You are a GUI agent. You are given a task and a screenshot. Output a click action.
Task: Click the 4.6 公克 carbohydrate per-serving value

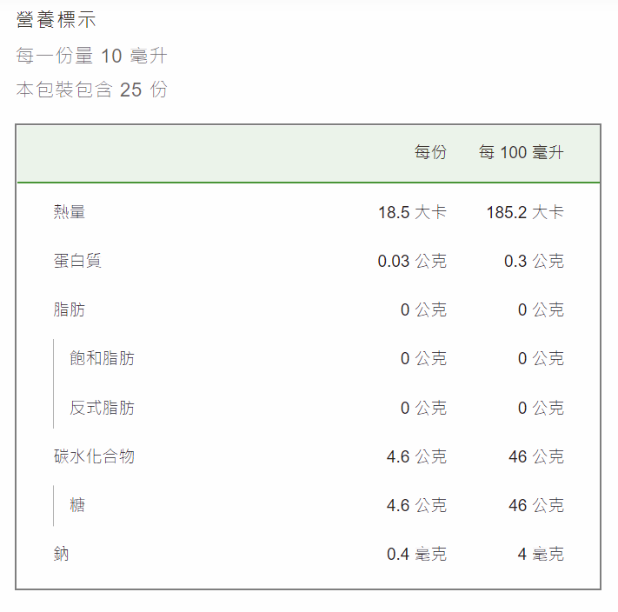[416, 456]
